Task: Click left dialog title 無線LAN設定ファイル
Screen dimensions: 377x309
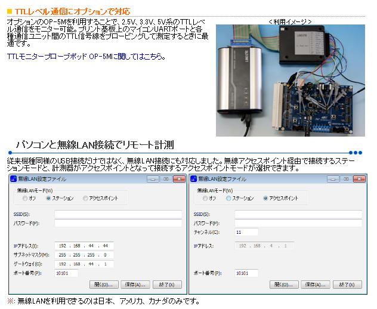Action: (x=42, y=179)
